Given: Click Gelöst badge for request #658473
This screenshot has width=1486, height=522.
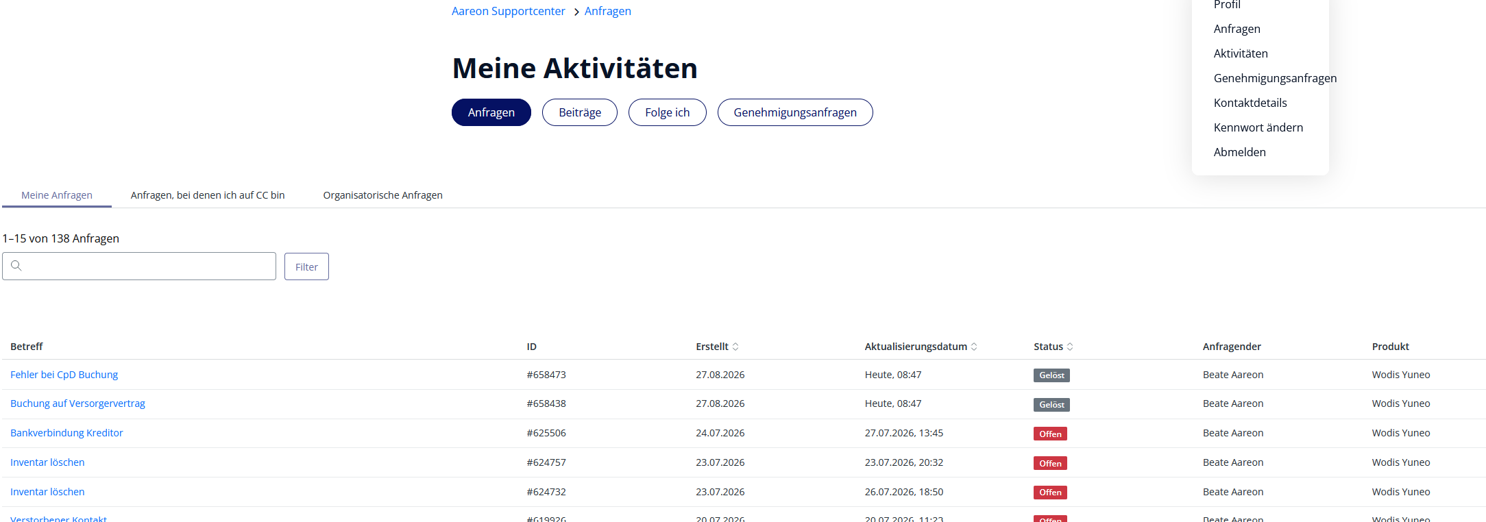Looking at the screenshot, I should 1051,375.
